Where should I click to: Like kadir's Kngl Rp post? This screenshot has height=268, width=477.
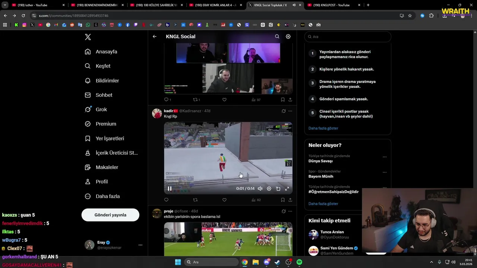click(x=224, y=200)
